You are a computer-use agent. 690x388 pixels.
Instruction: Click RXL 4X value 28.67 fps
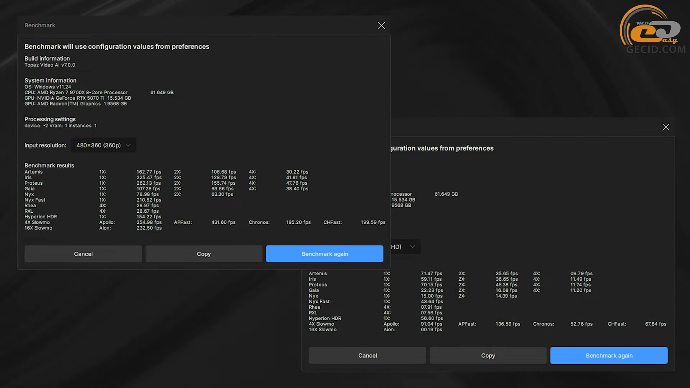pyautogui.click(x=147, y=211)
